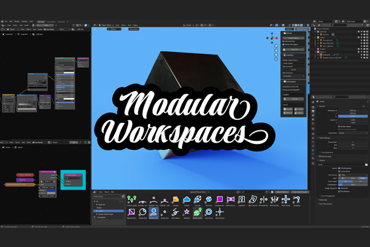Toggle the Center On Import checkbox
Viewport: 370px width, 247px height.
click(x=284, y=44)
